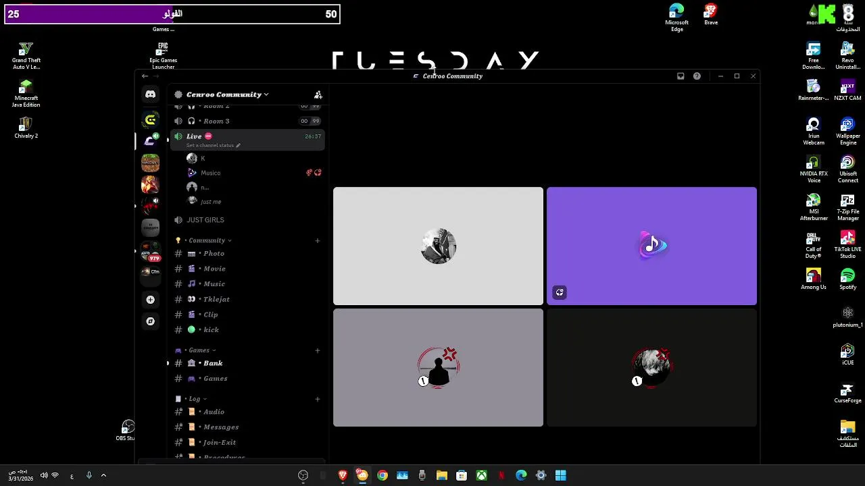
Task: Open the Games text channel
Action: coord(247,379)
